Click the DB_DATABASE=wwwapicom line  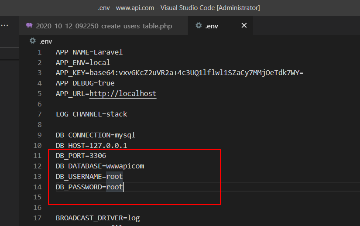click(x=100, y=166)
